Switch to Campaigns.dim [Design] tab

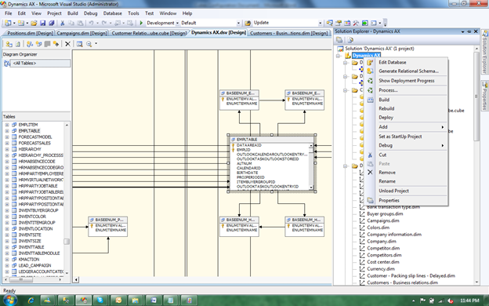point(82,33)
